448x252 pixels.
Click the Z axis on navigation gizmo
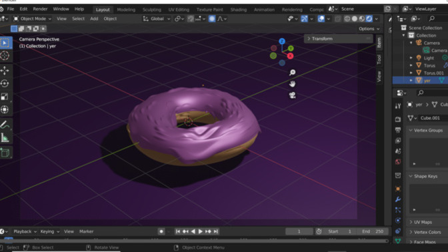click(282, 41)
